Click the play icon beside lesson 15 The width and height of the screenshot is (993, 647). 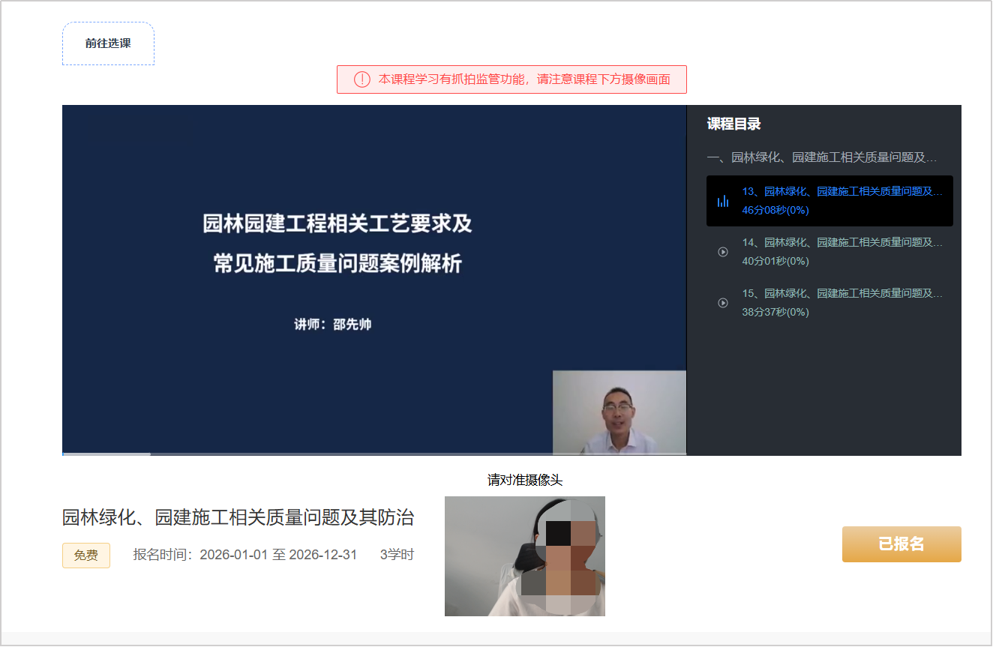tap(723, 303)
